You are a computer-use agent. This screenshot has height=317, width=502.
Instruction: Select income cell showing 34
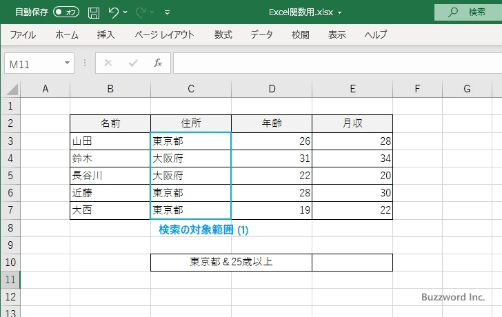(x=352, y=158)
